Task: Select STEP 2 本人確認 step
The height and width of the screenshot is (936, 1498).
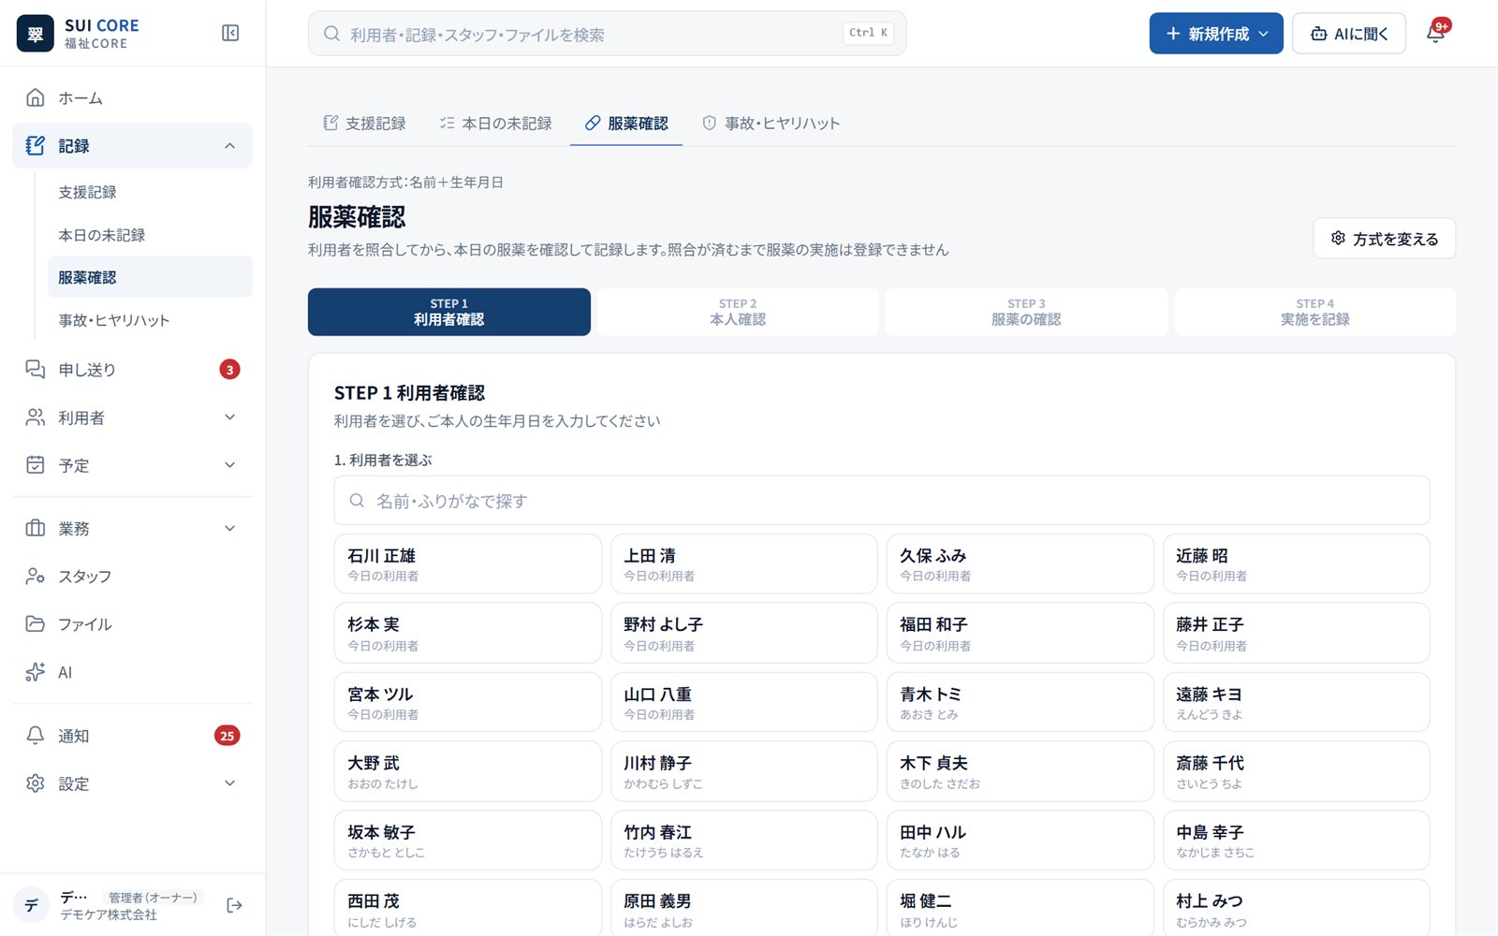Action: click(738, 312)
